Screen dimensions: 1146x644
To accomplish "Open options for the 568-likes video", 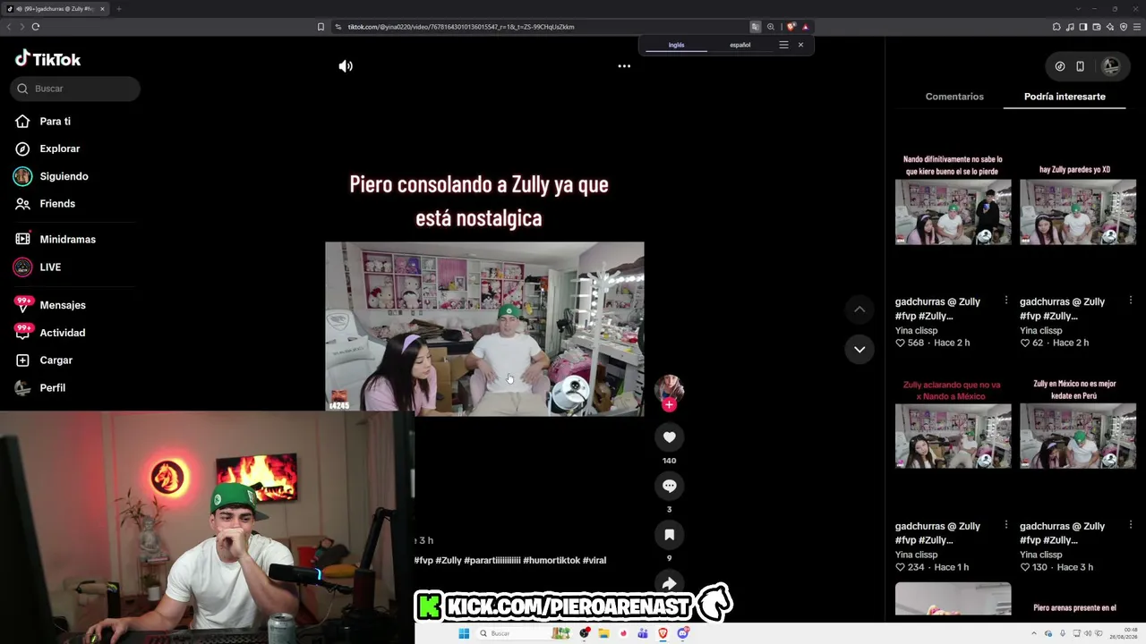I will (x=1005, y=301).
